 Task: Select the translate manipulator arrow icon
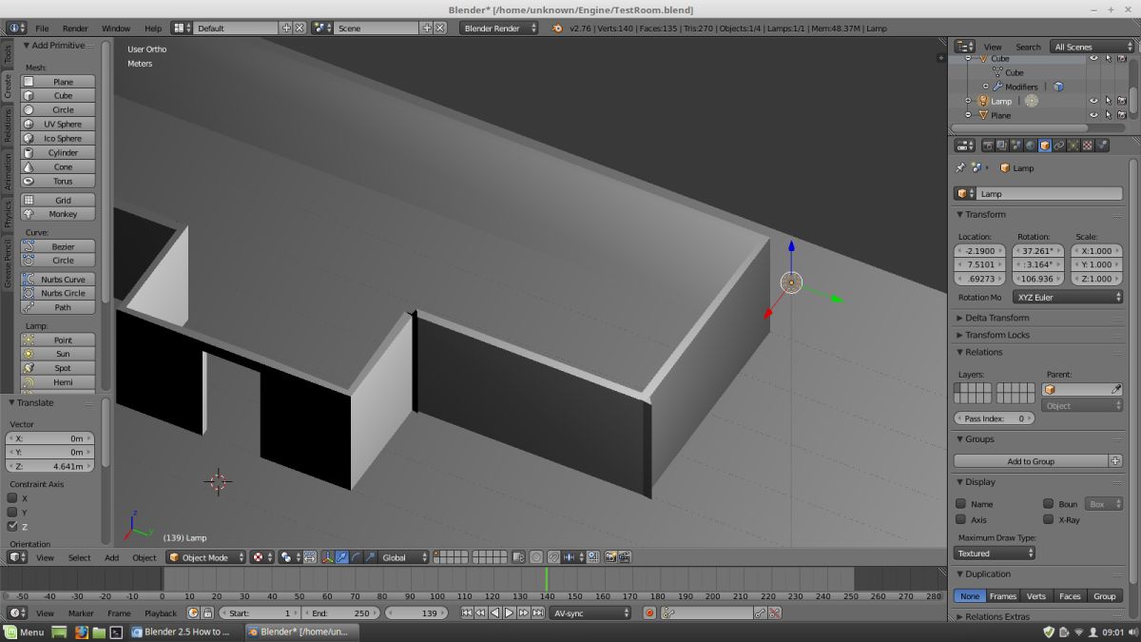pos(341,557)
